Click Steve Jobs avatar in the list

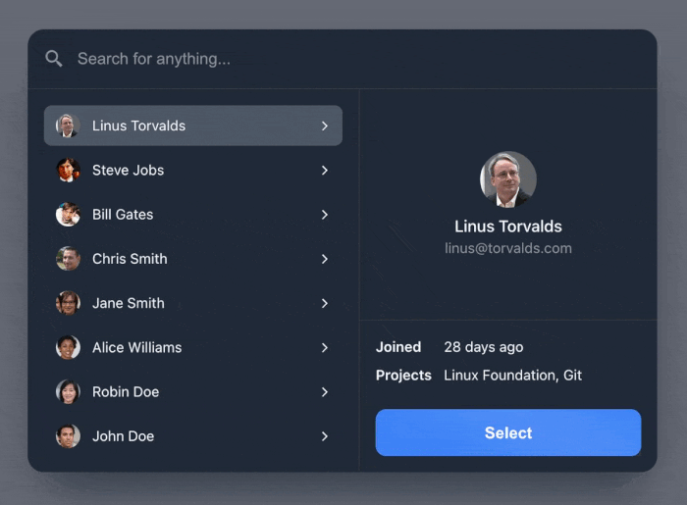(x=68, y=170)
